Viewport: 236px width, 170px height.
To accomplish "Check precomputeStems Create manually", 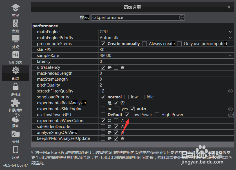I will (103, 44).
